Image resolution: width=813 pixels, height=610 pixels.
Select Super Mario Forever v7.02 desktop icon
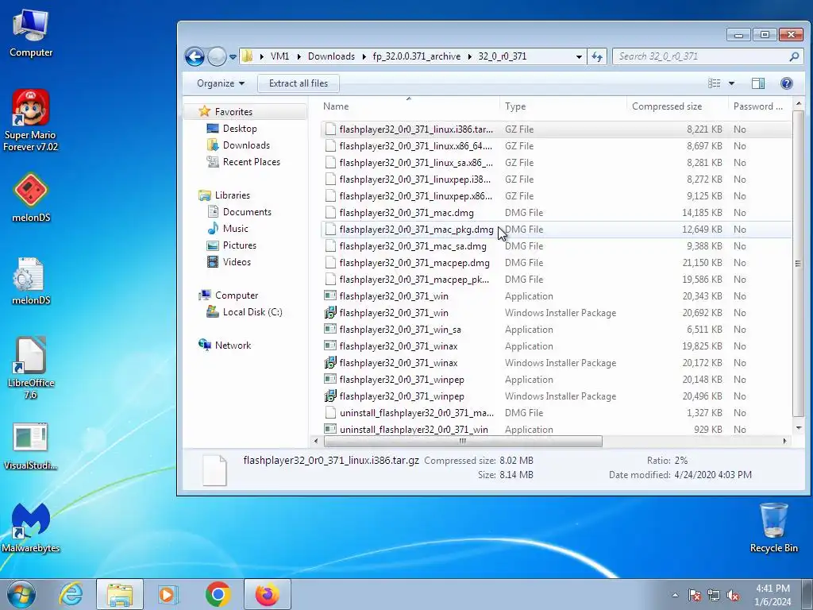31,121
